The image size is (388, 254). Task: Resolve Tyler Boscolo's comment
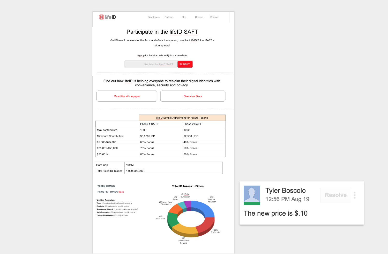pos(336,195)
